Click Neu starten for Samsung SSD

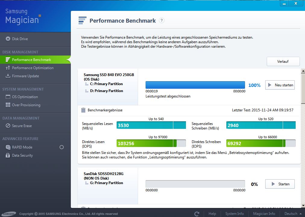pos(280,85)
